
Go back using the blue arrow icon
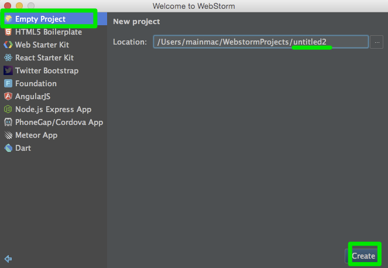8,259
